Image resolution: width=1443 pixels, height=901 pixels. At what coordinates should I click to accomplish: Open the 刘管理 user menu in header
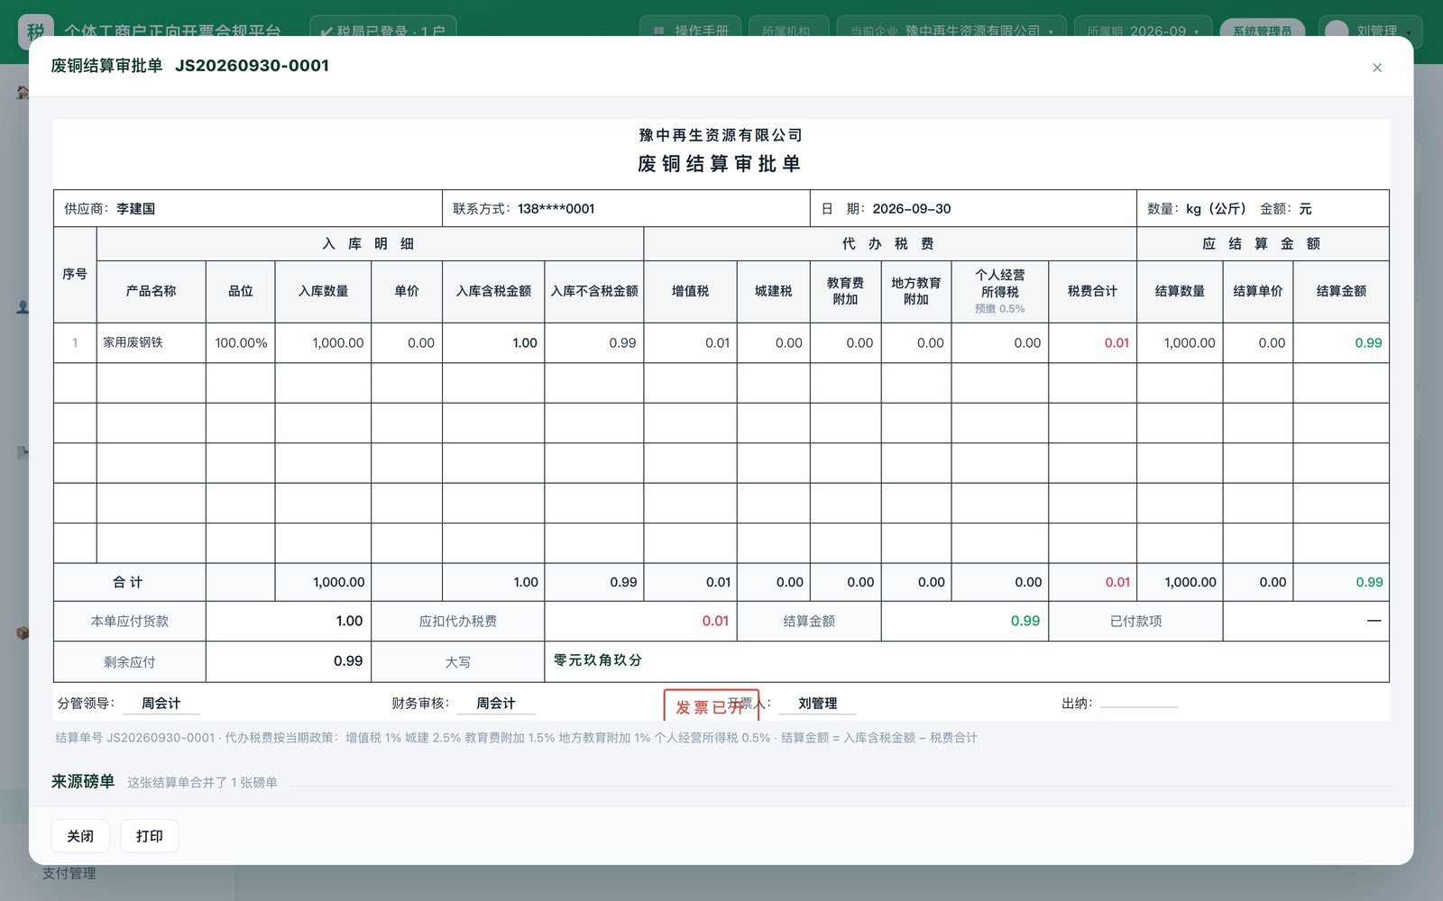(x=1370, y=31)
